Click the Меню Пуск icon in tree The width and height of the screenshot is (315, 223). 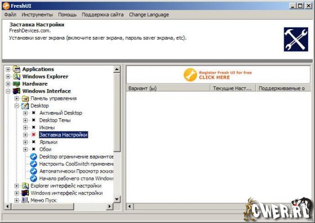25,200
